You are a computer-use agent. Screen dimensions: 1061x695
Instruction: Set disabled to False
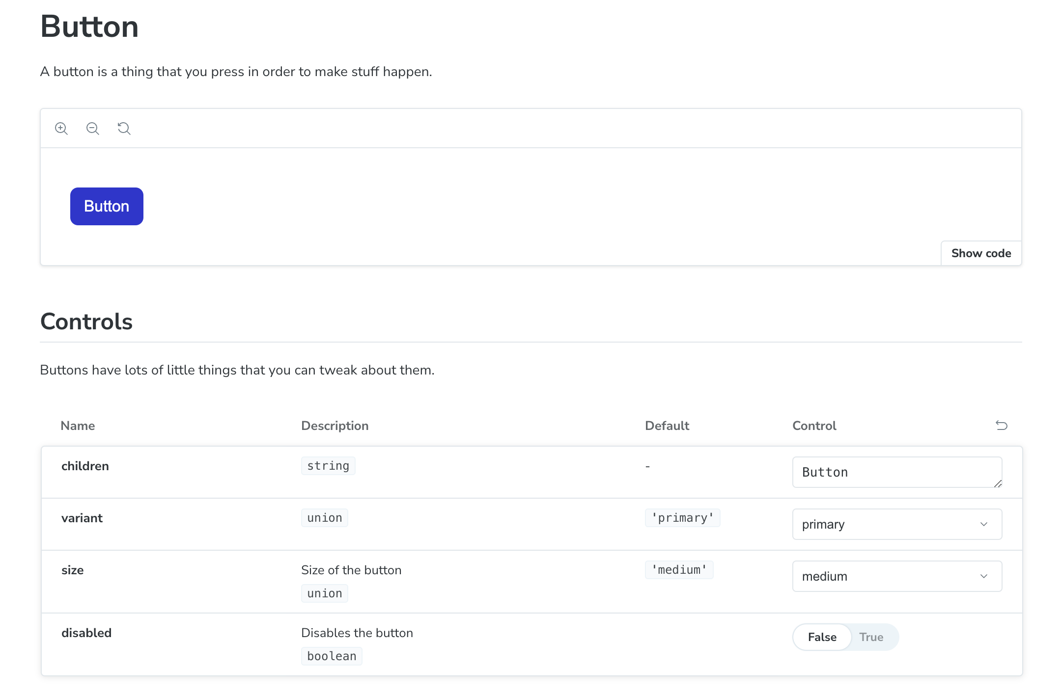pyautogui.click(x=821, y=637)
